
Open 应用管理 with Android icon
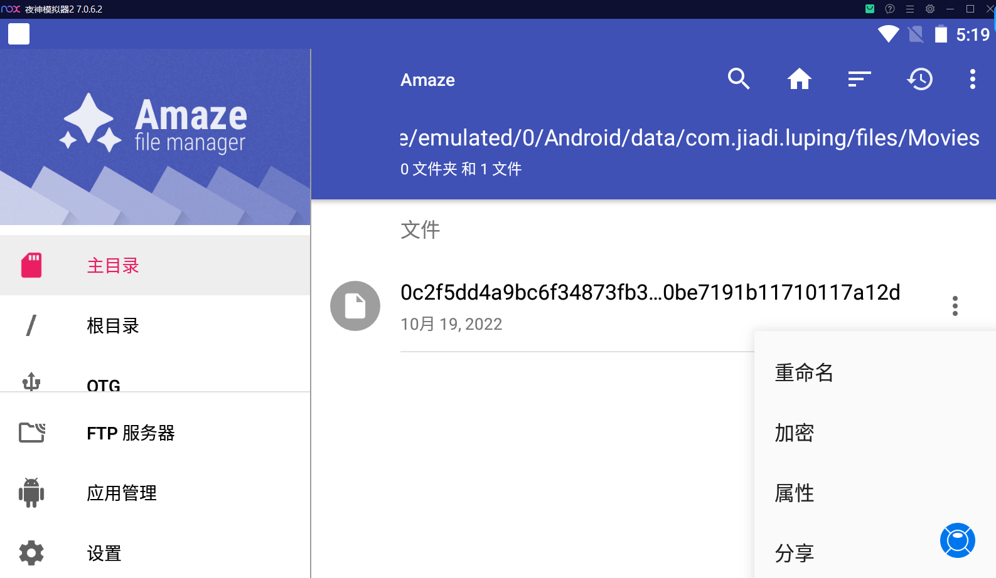122,493
